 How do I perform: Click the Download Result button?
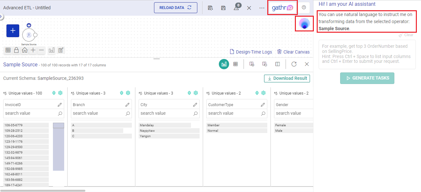[287, 79]
